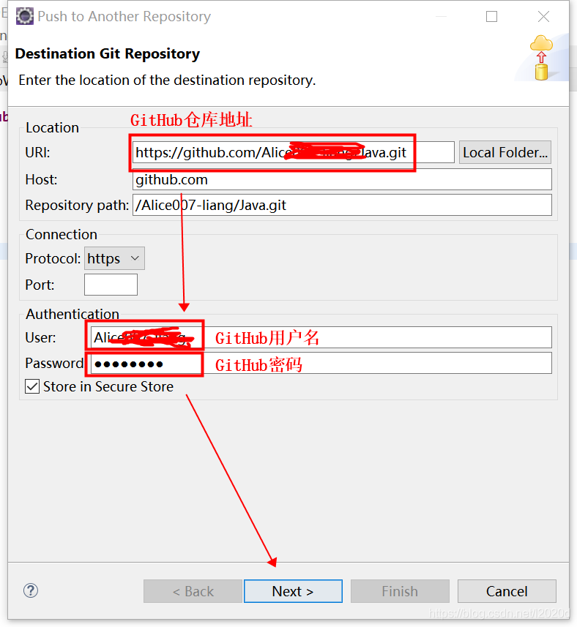577x627 pixels.
Task: Focus the URI input field
Action: (294, 152)
